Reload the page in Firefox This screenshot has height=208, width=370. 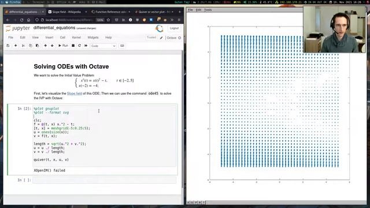click(22, 20)
